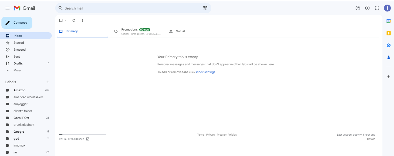Open the Inbox folder
The height and width of the screenshot is (156, 394).
pyautogui.click(x=26, y=36)
